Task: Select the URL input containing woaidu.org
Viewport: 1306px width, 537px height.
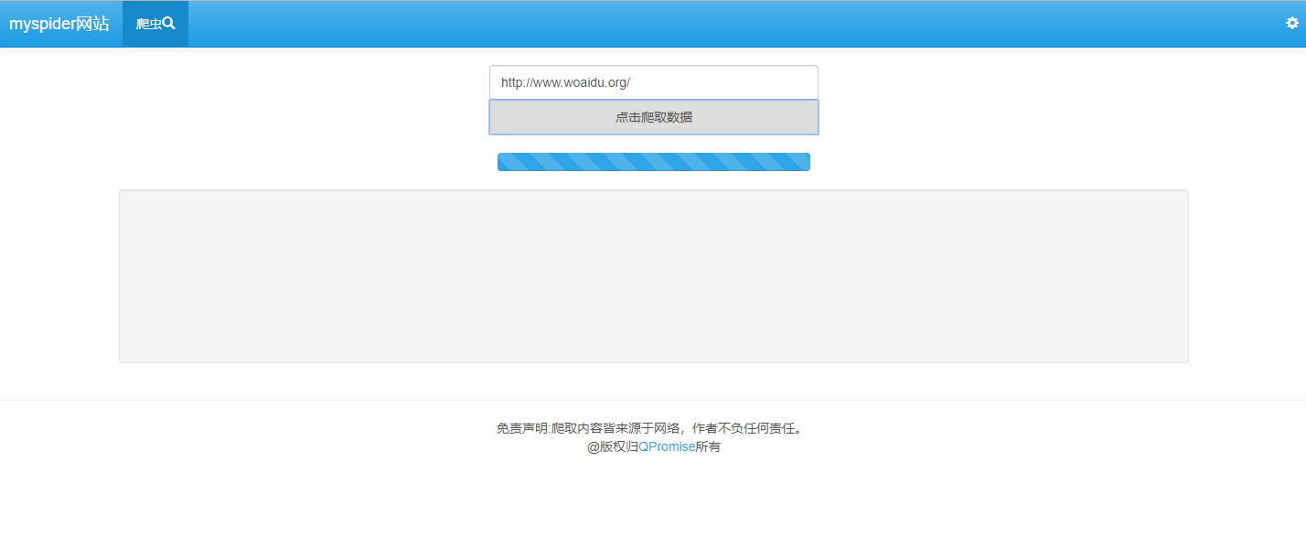Action: coord(653,81)
